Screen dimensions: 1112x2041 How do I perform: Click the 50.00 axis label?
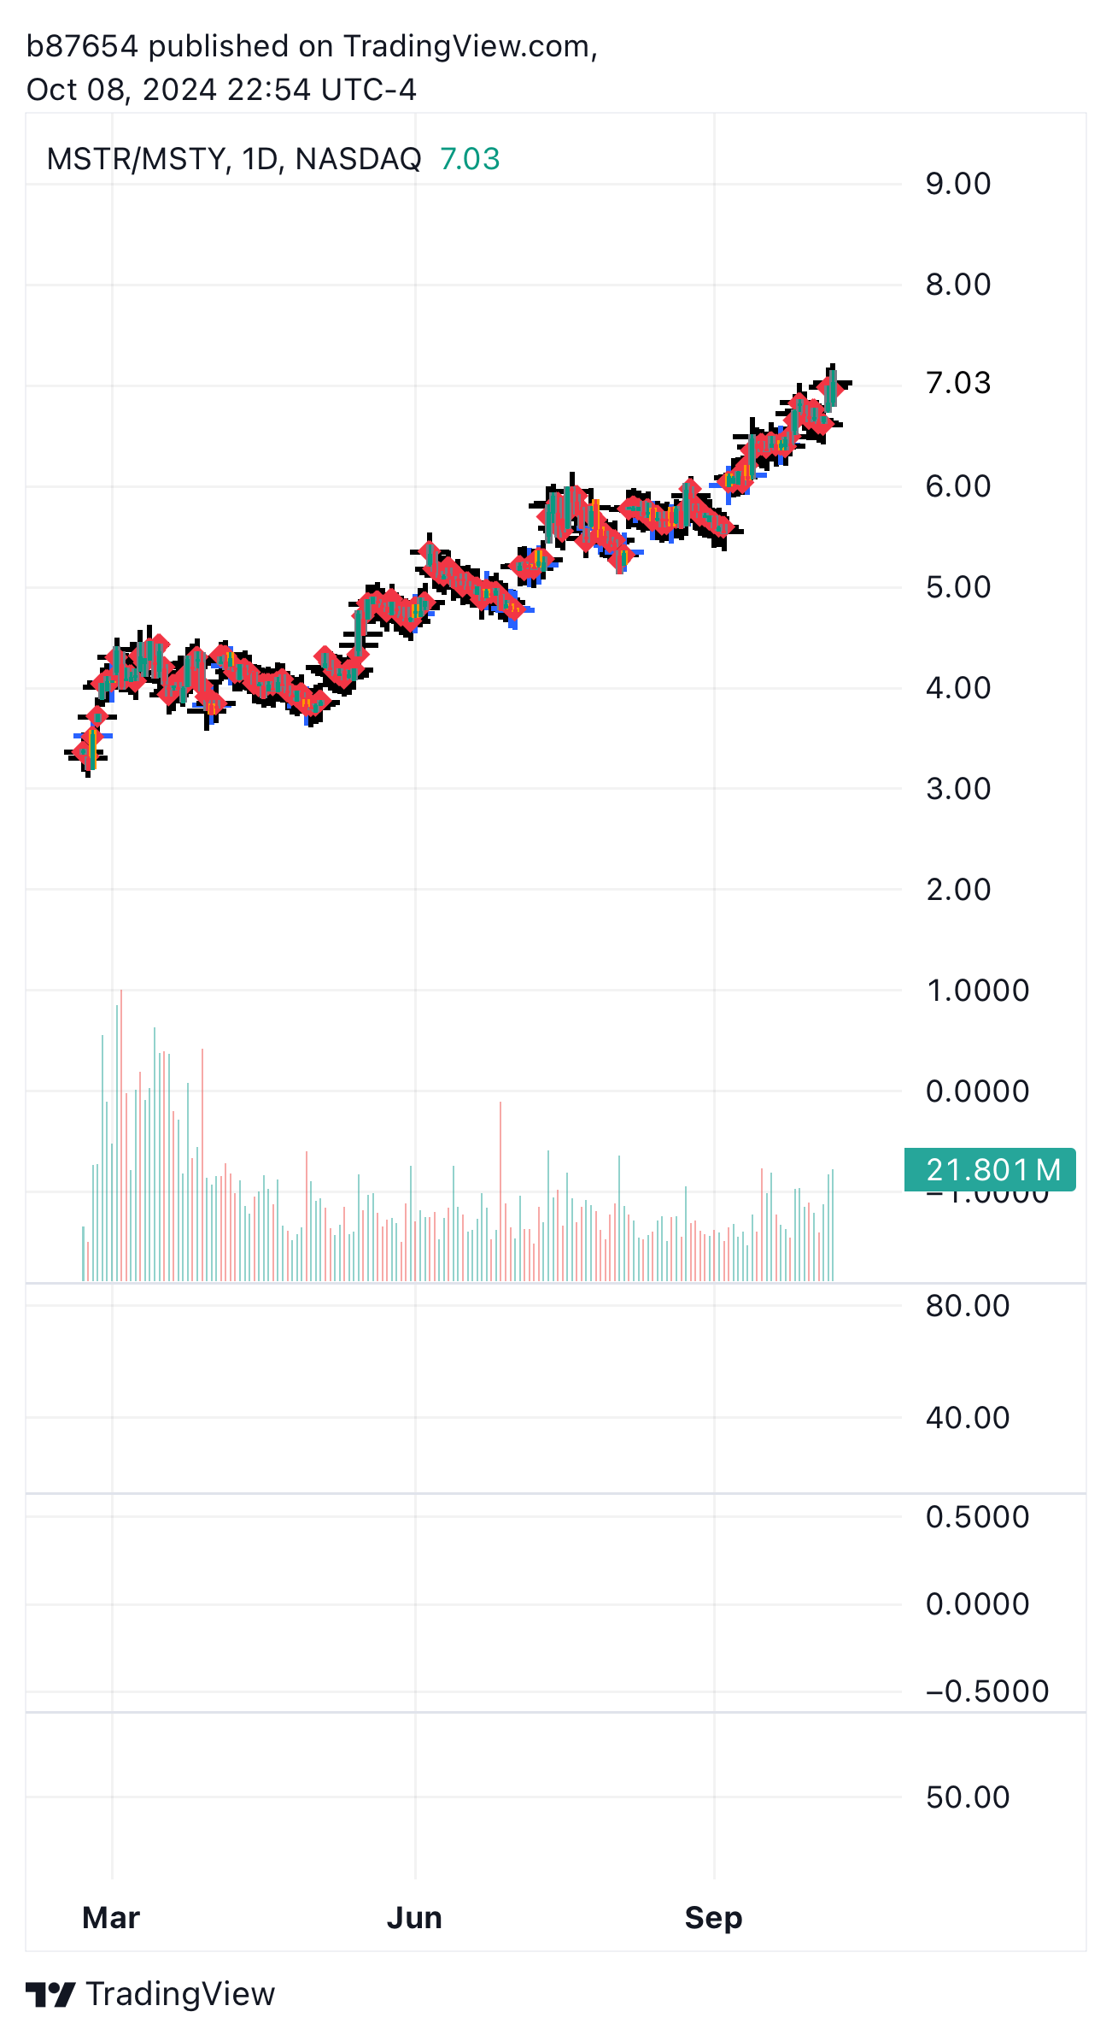(x=968, y=1797)
